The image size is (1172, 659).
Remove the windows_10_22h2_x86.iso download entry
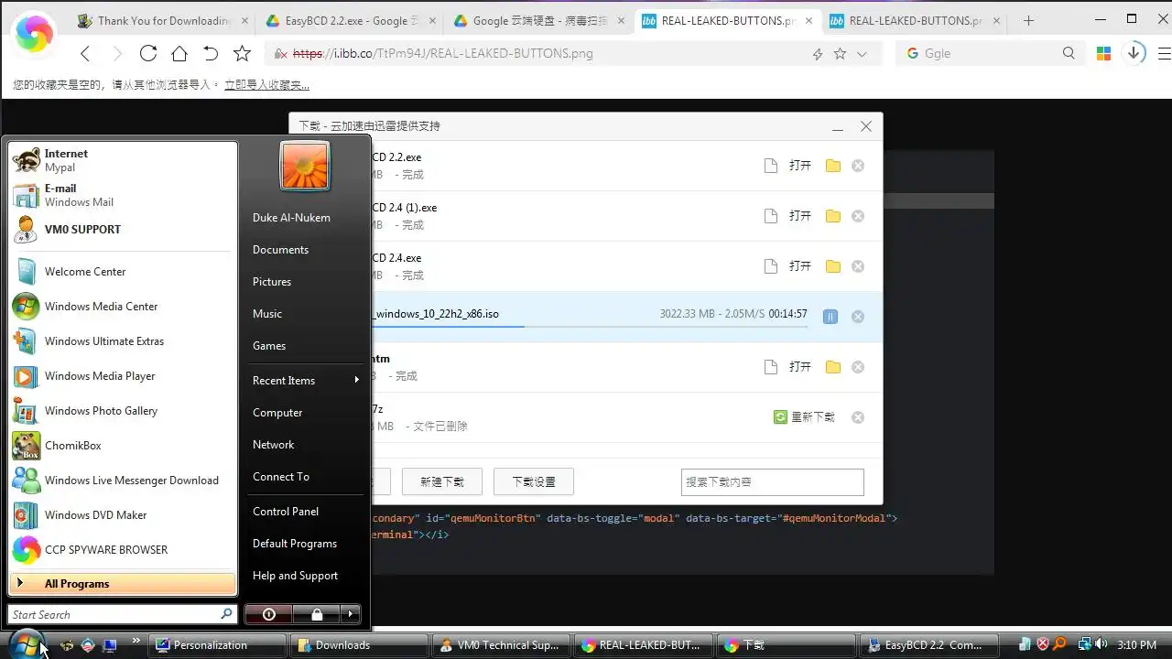[x=858, y=317]
